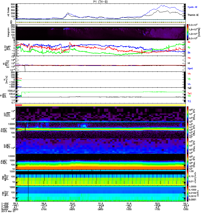Click the green Viy velocity legend label
This screenshot has height=215, width=201.
coord(189,79)
